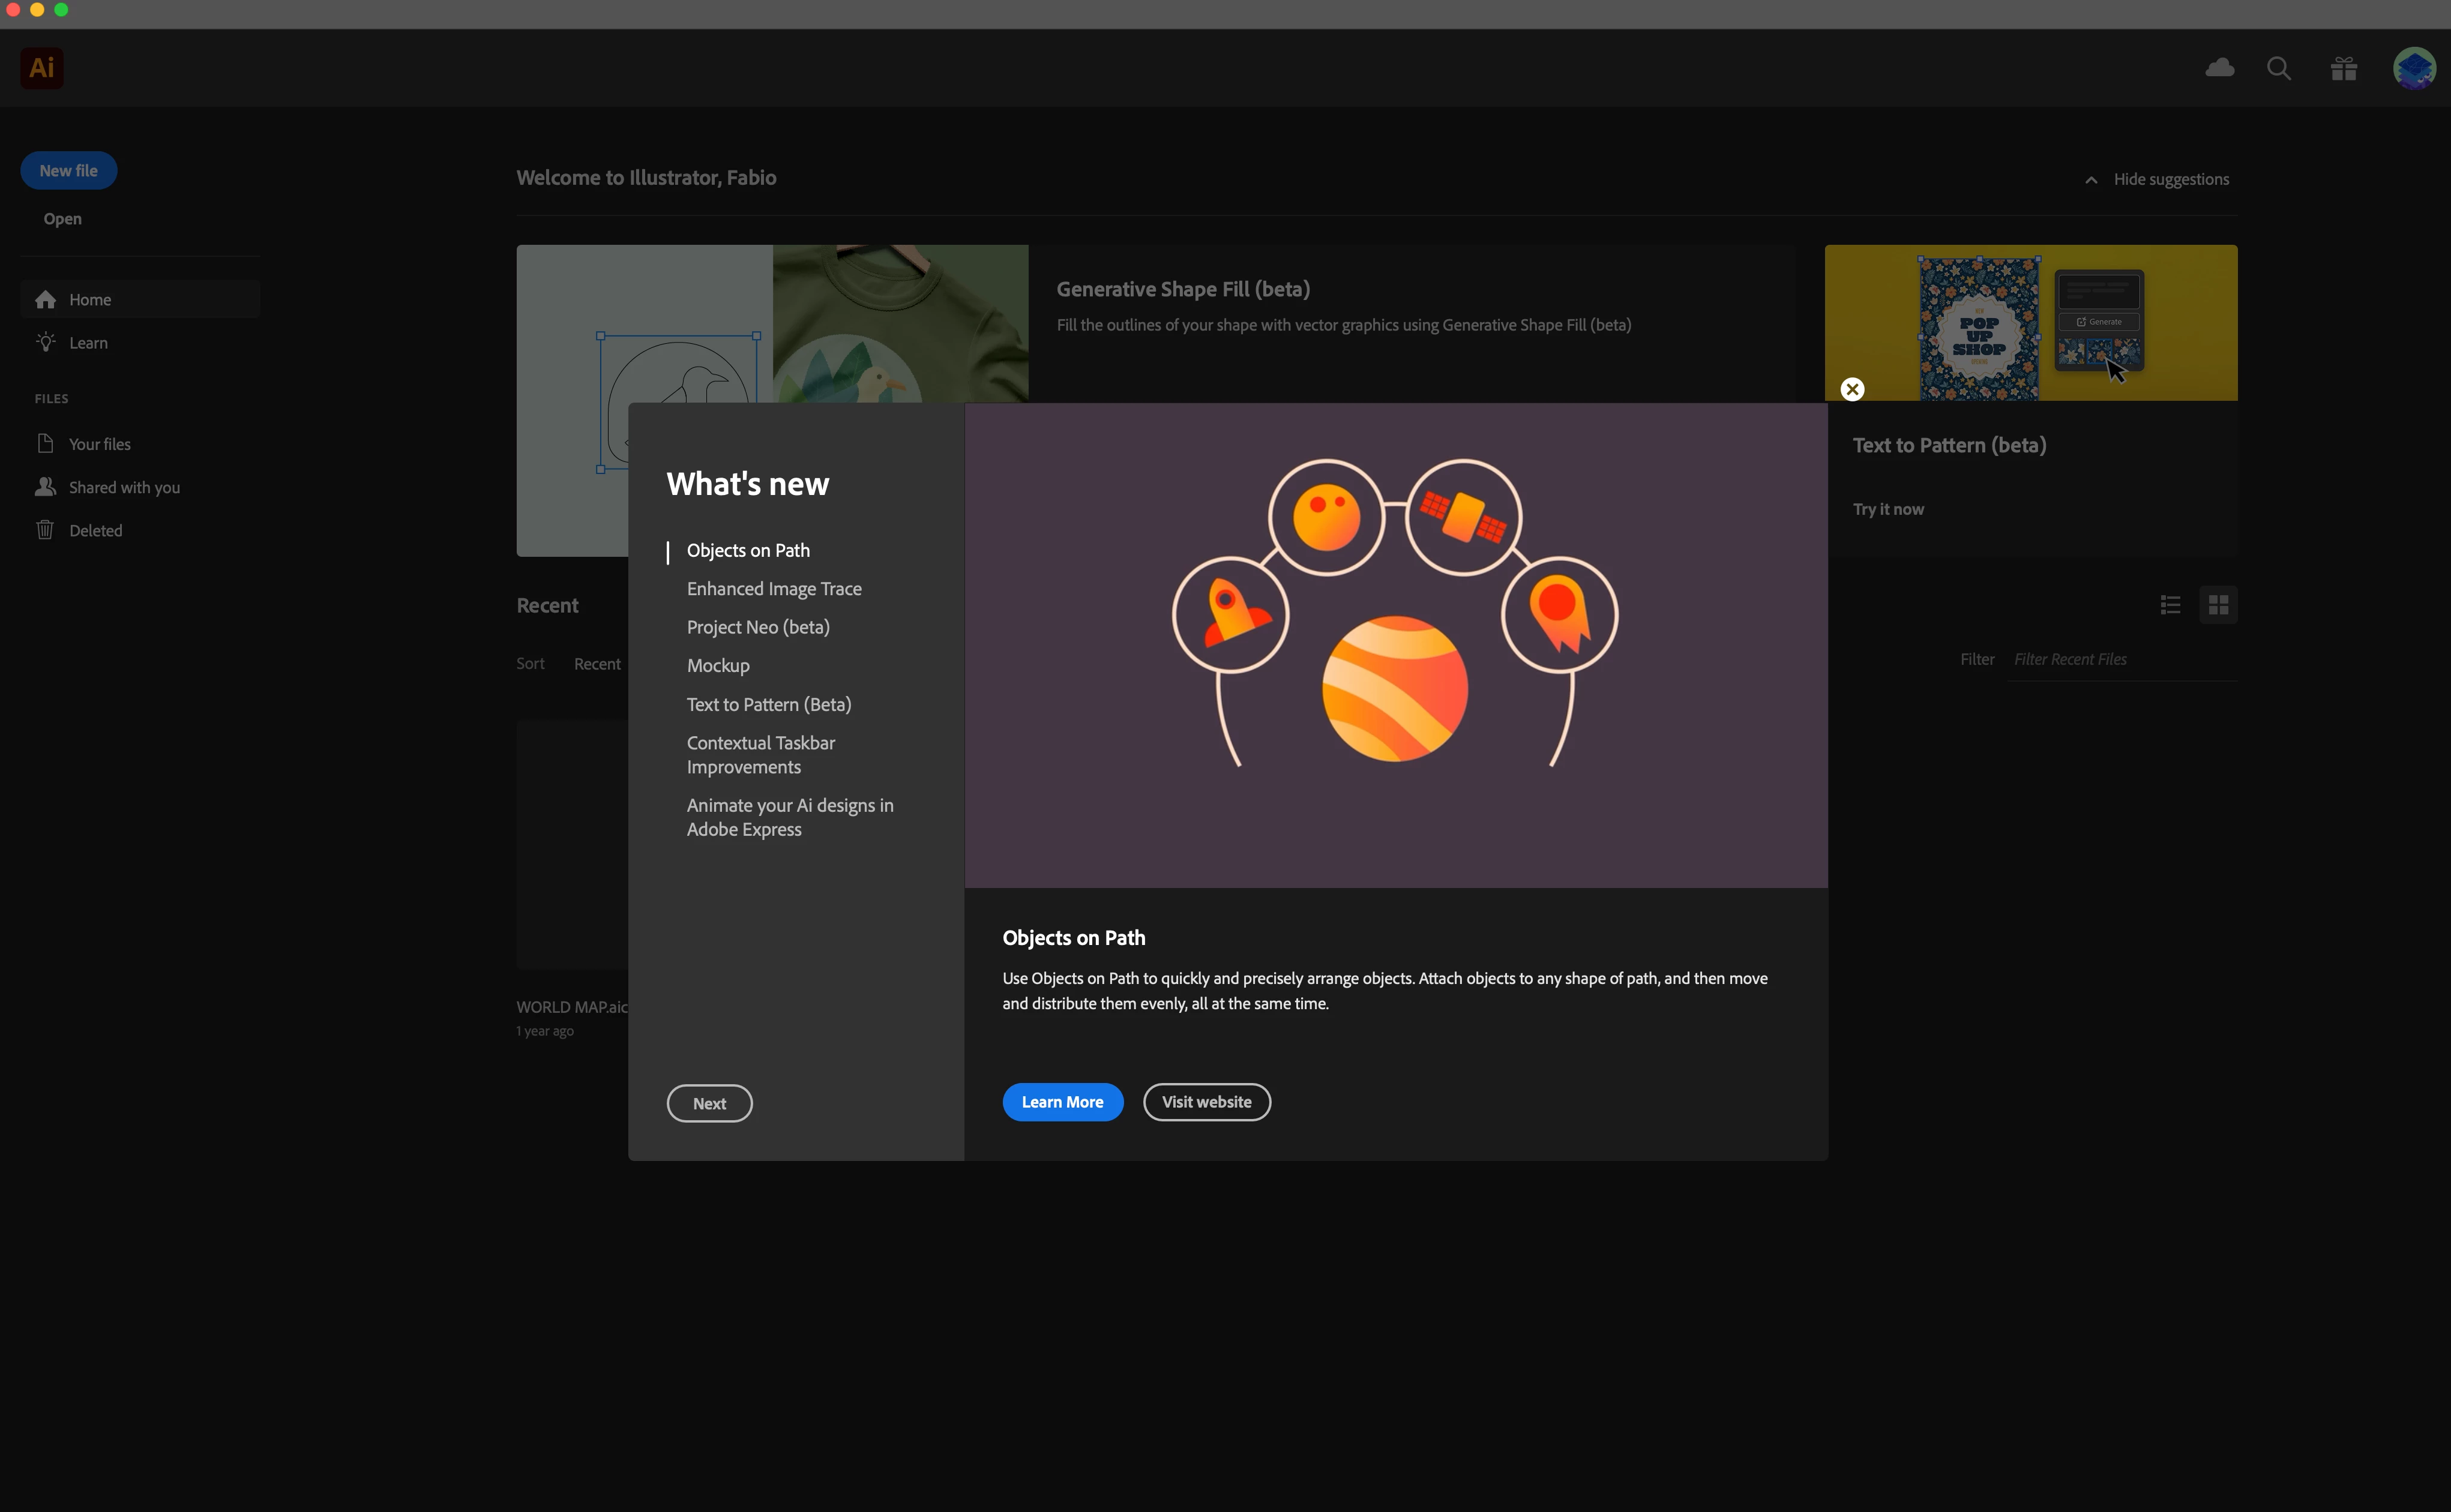Switch to list view icon
This screenshot has height=1512, width=2451.
click(2170, 605)
